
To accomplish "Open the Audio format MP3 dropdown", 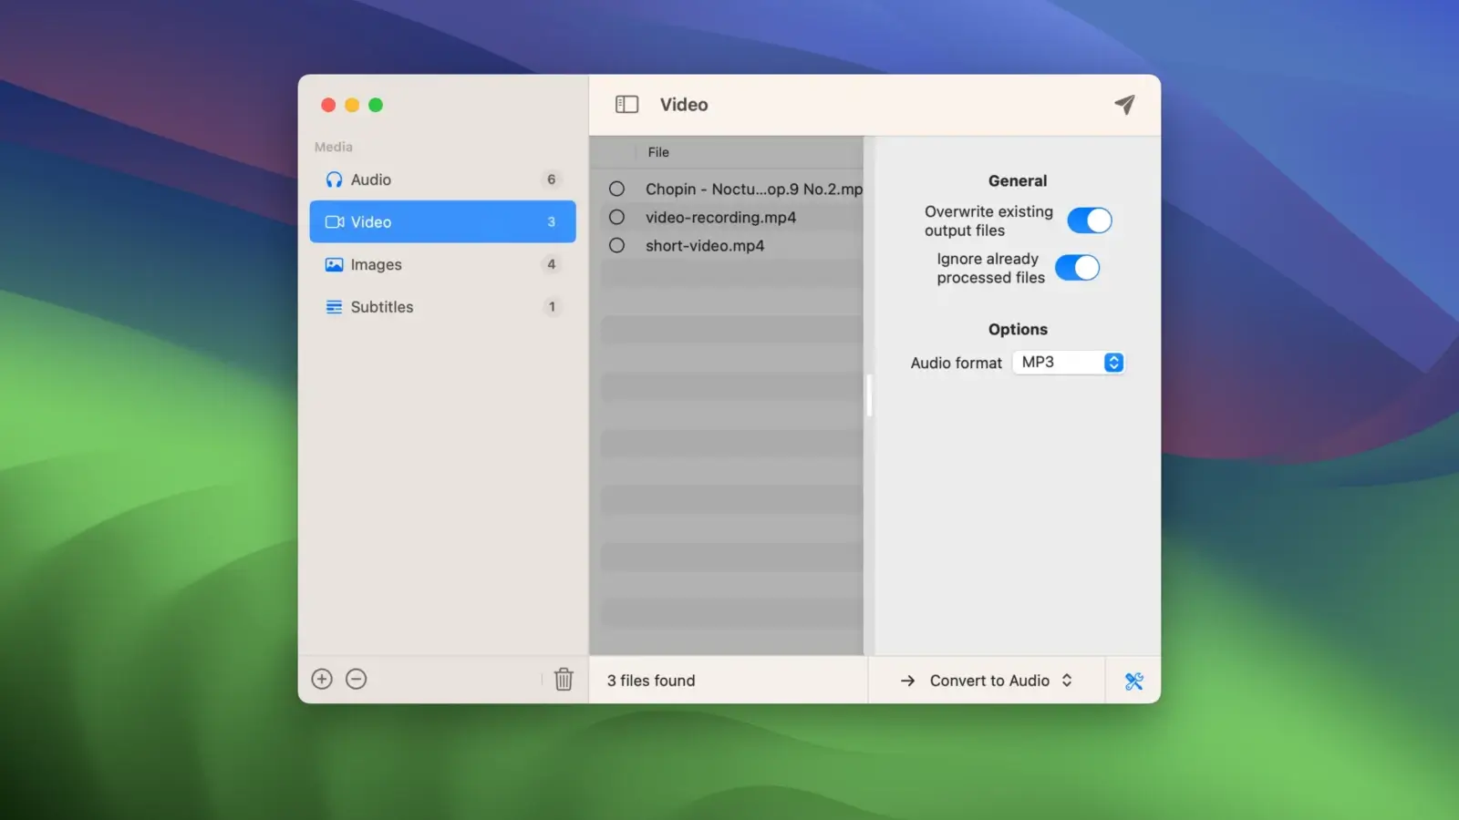I will pyautogui.click(x=1069, y=363).
